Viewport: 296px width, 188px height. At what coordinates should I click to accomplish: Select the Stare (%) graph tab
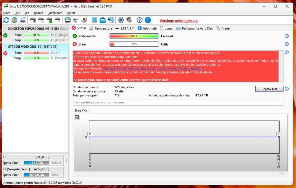tap(81, 111)
